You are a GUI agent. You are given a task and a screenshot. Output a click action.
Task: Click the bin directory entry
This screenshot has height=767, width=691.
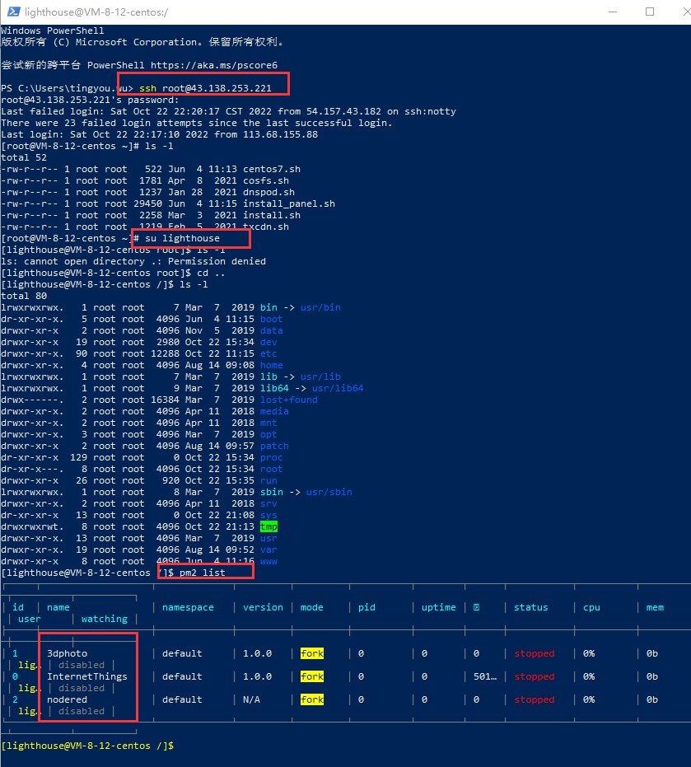tap(268, 307)
